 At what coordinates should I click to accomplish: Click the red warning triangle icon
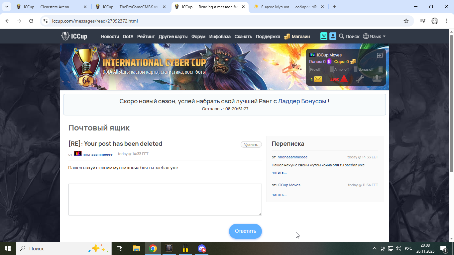point(344,79)
